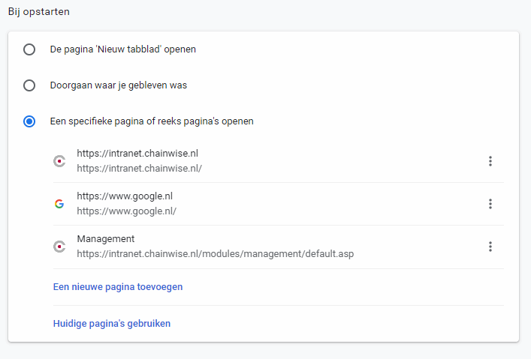This screenshot has width=531, height=359.
Task: Click the https://www.google.nl page title
Action: (x=125, y=196)
